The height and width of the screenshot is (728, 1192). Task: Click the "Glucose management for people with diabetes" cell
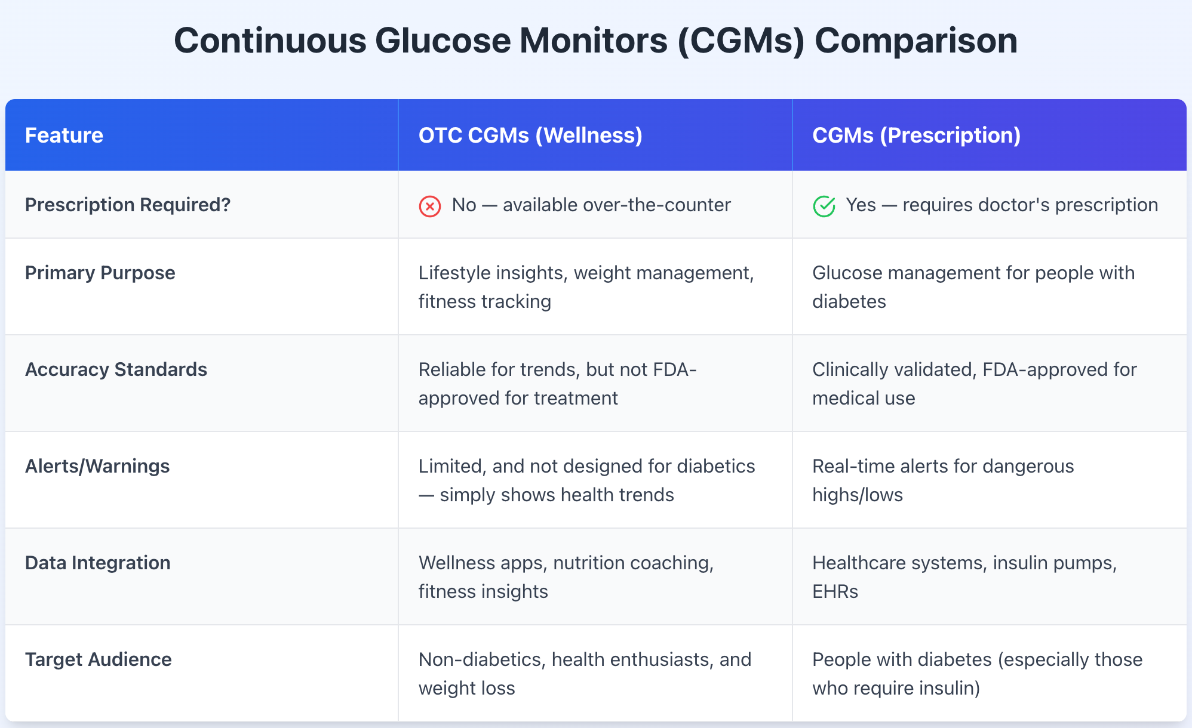pyautogui.click(x=973, y=287)
